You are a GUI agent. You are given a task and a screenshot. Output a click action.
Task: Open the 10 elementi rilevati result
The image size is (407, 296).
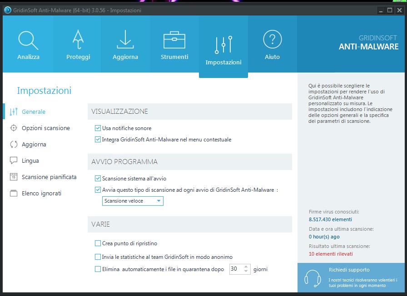331,254
